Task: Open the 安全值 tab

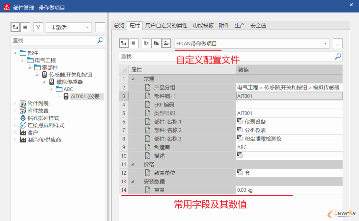Action: pyautogui.click(x=258, y=25)
